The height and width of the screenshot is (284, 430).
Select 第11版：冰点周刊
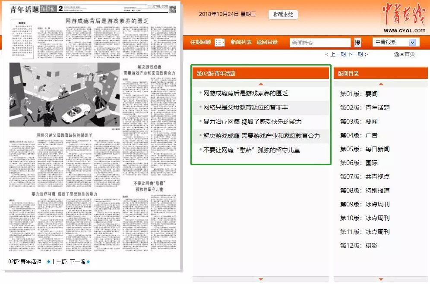coord(365,232)
